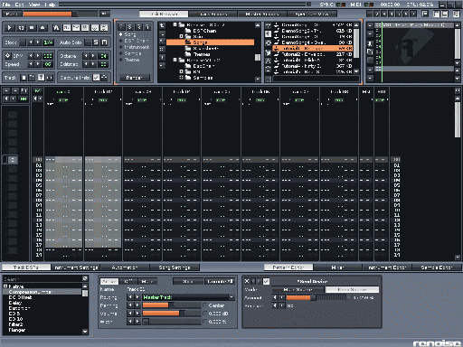Viewport: 463px width, 347px height.
Task: Click the save disk icon beside filename field
Action: [268, 80]
